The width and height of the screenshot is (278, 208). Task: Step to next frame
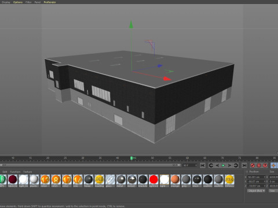[229, 165]
